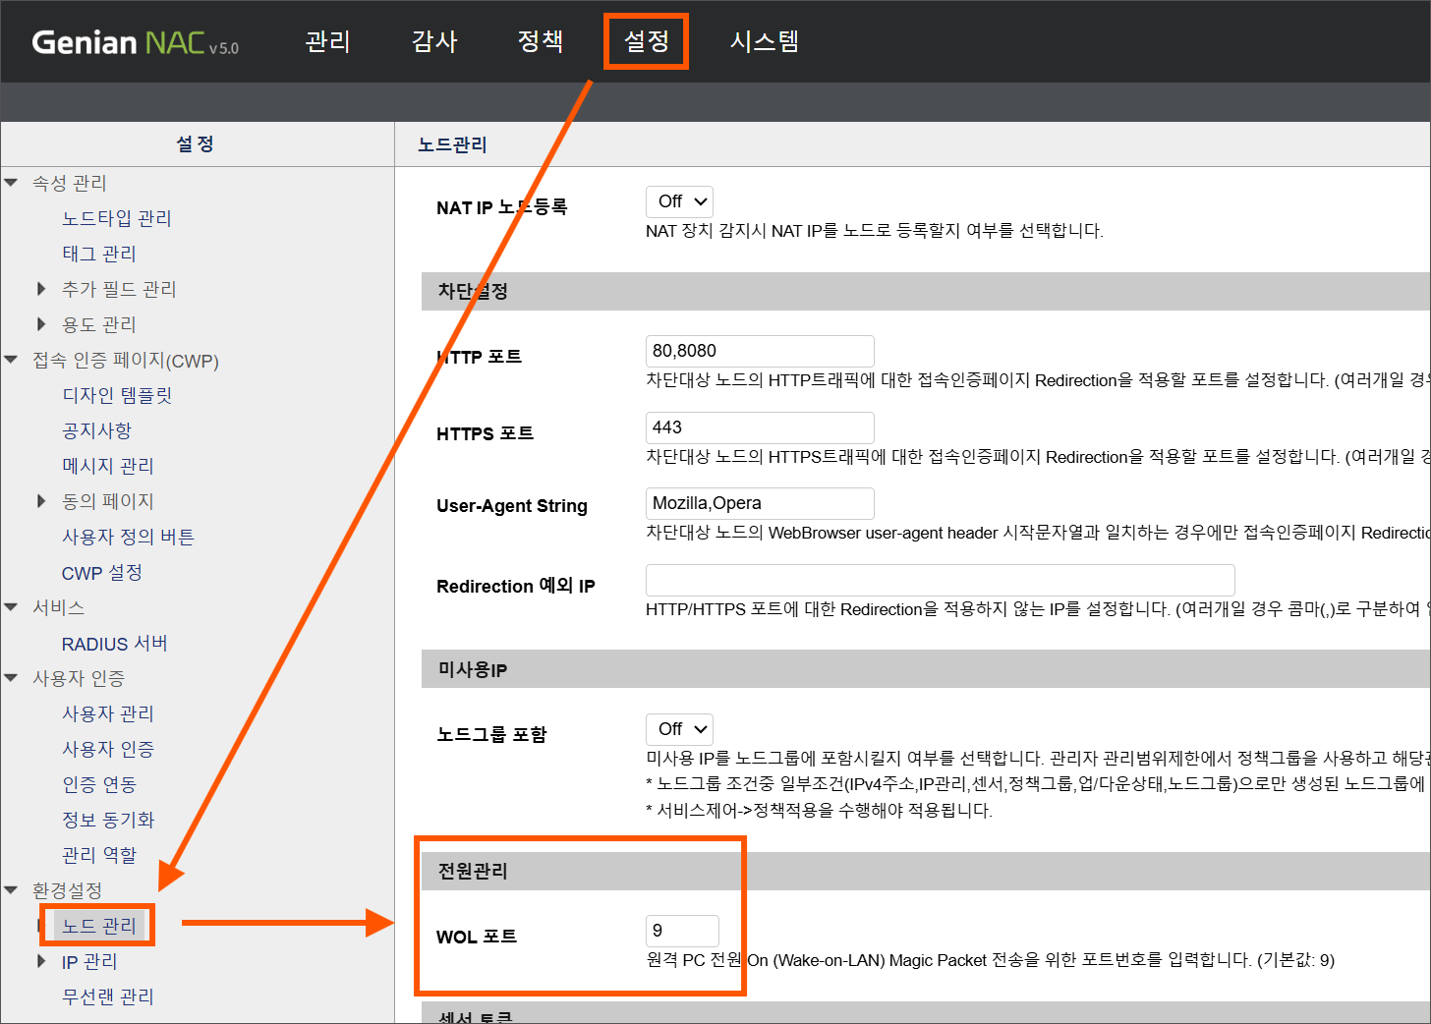Expand the 용도 관리 tree item
Screen dimensions: 1431x1024
click(x=41, y=324)
